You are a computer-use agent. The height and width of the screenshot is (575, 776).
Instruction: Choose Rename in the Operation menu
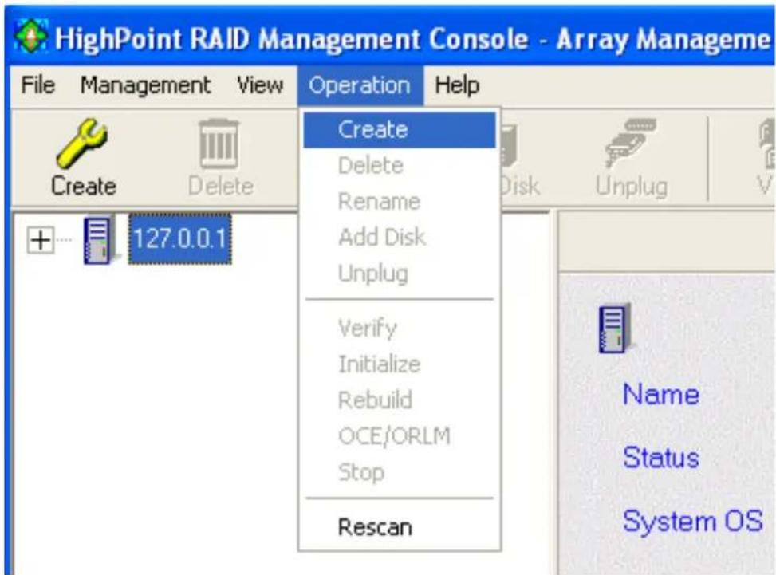400,202
